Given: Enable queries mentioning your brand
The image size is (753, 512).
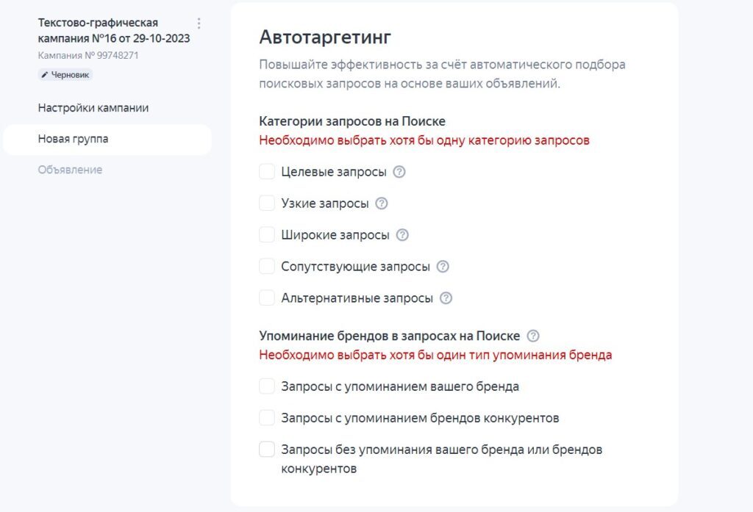Looking at the screenshot, I should 267,386.
